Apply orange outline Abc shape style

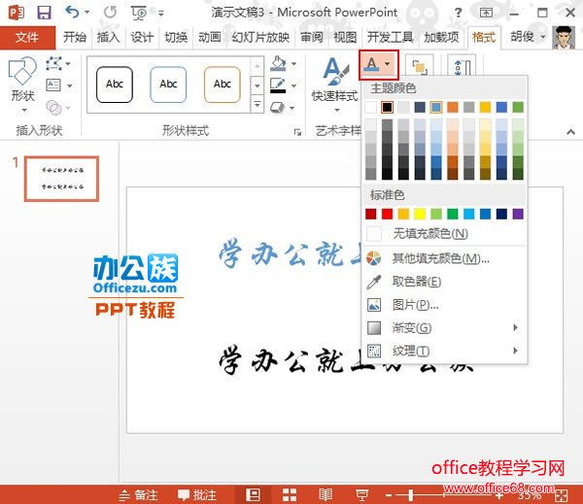222,84
